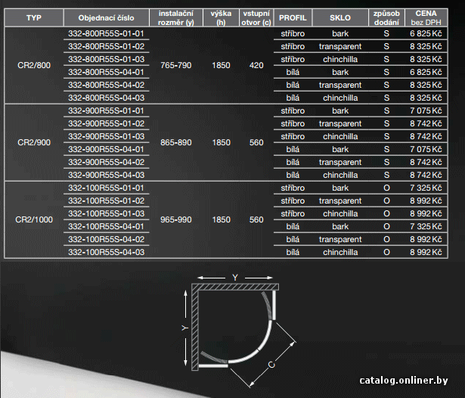
Task: Select order number 332-900R55S-01-01
Action: 106,110
